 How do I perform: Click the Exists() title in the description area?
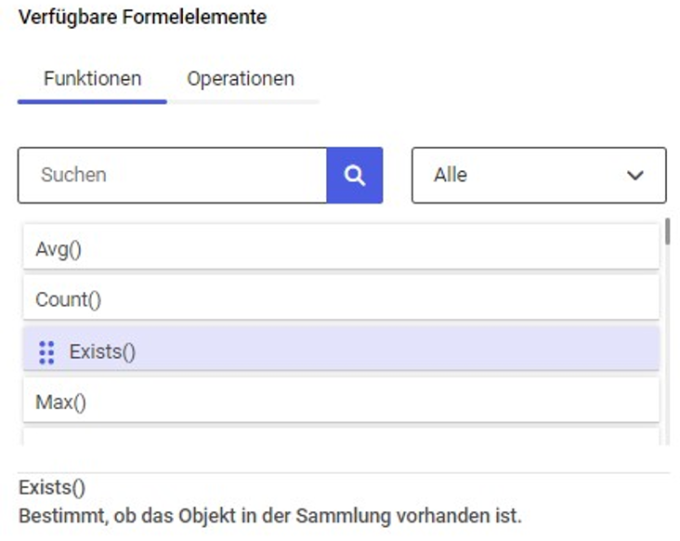(x=52, y=488)
